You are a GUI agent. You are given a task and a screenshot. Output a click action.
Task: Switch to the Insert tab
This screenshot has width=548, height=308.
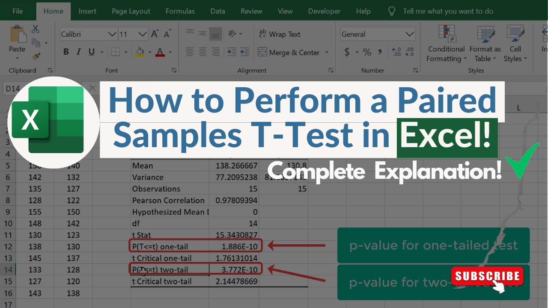pyautogui.click(x=87, y=11)
